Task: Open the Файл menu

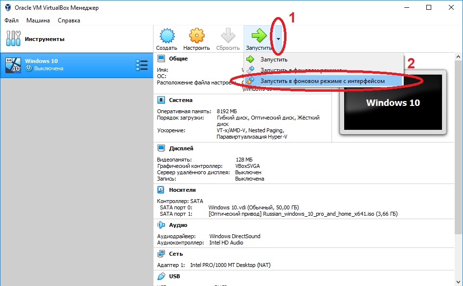Action: 12,20
